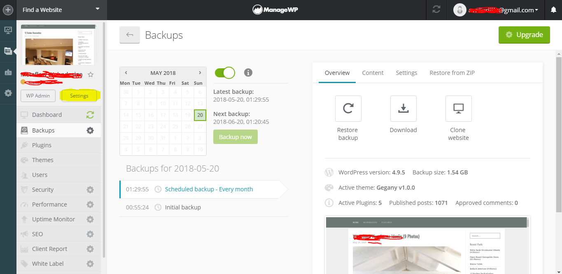
Task: Click the info icon beside backup toggle
Action: click(x=248, y=73)
